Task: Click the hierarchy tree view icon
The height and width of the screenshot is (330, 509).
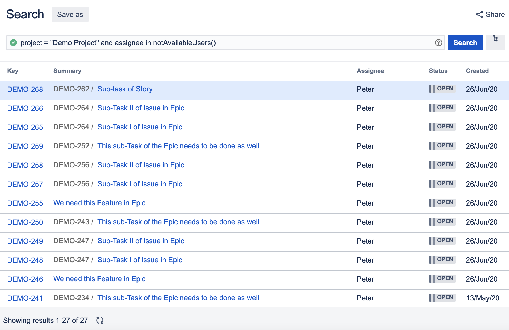Action: point(495,39)
